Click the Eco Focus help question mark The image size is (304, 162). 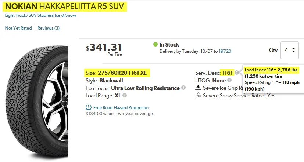click(183, 88)
